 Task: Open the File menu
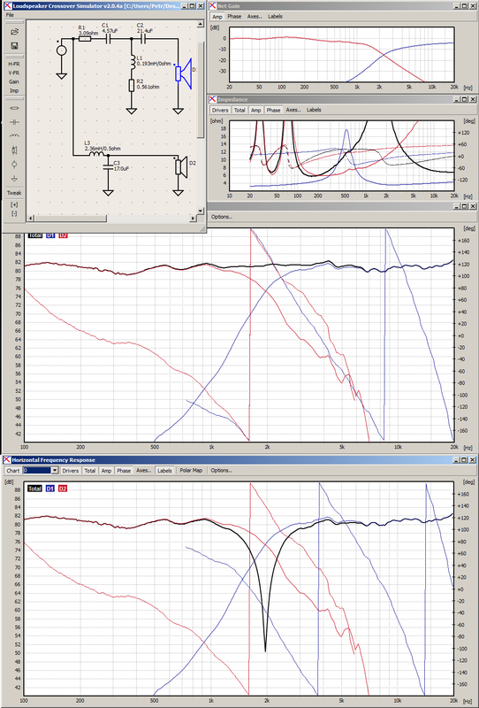(x=10, y=15)
